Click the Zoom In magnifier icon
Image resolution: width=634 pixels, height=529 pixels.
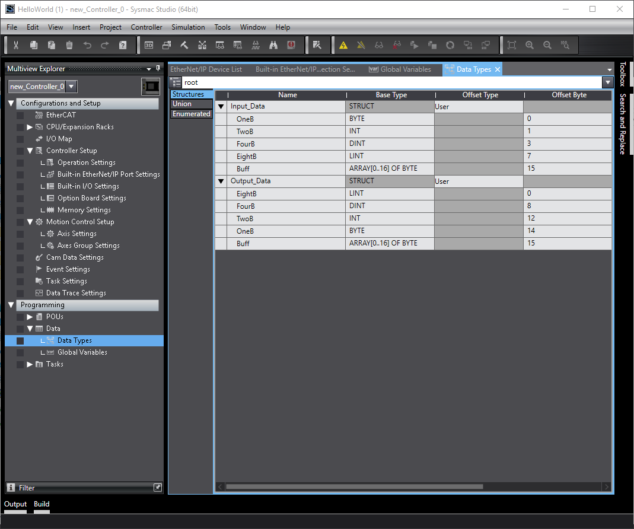coord(530,45)
